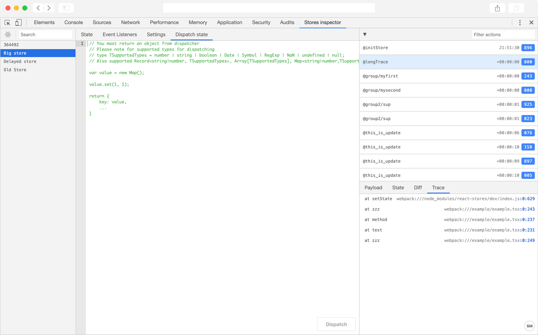Select the Old Store entry
Screen dimensions: 538x335
(38, 70)
